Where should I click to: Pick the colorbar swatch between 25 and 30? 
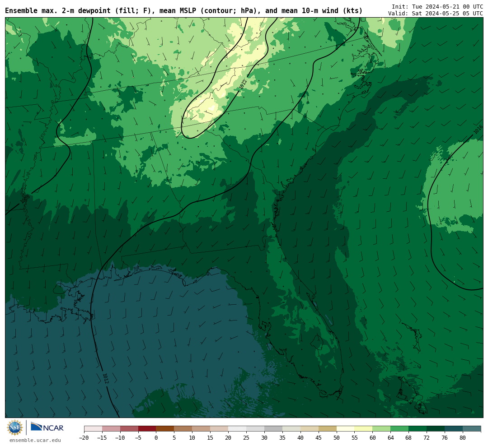(x=255, y=429)
